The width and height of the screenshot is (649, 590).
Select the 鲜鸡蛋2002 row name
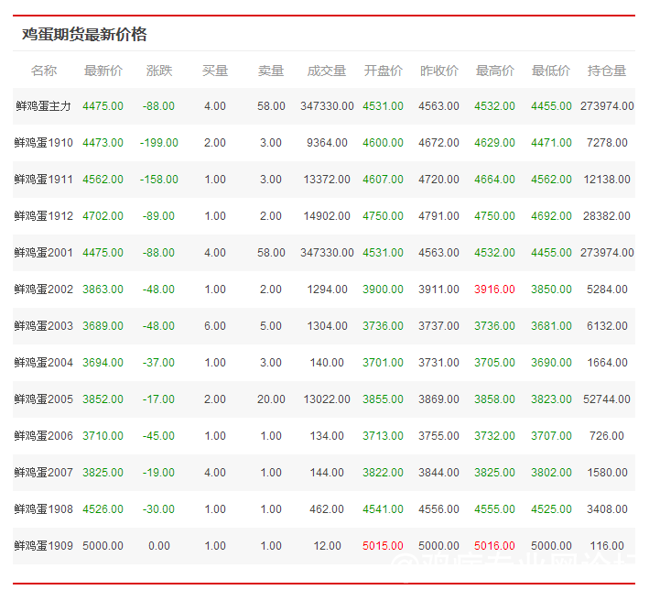click(43, 290)
